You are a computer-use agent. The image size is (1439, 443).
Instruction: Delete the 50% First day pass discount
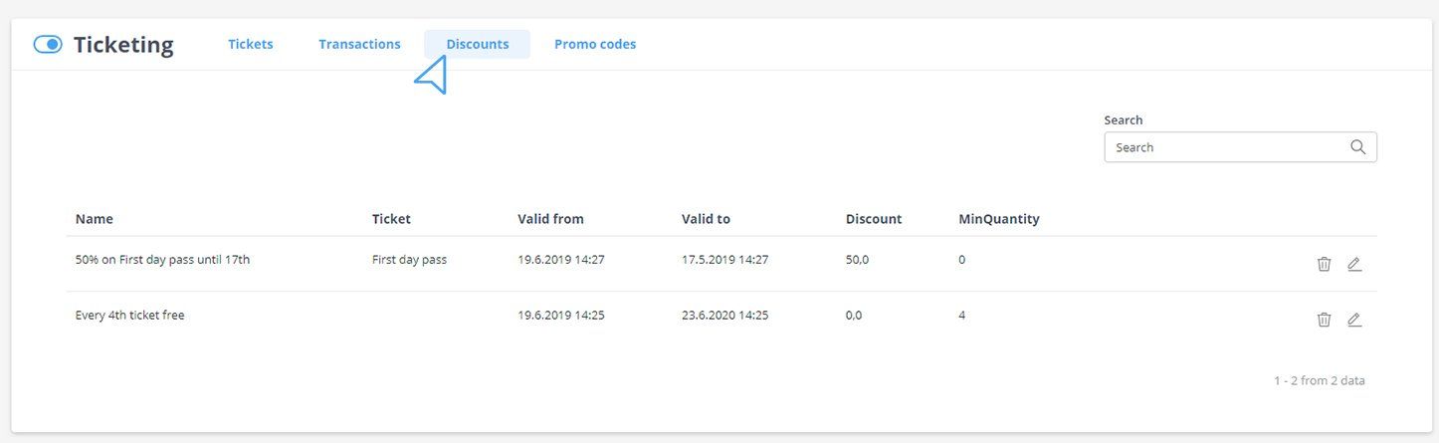click(1324, 264)
